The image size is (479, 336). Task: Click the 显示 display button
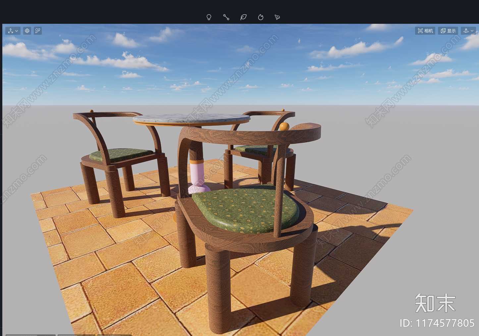click(448, 31)
